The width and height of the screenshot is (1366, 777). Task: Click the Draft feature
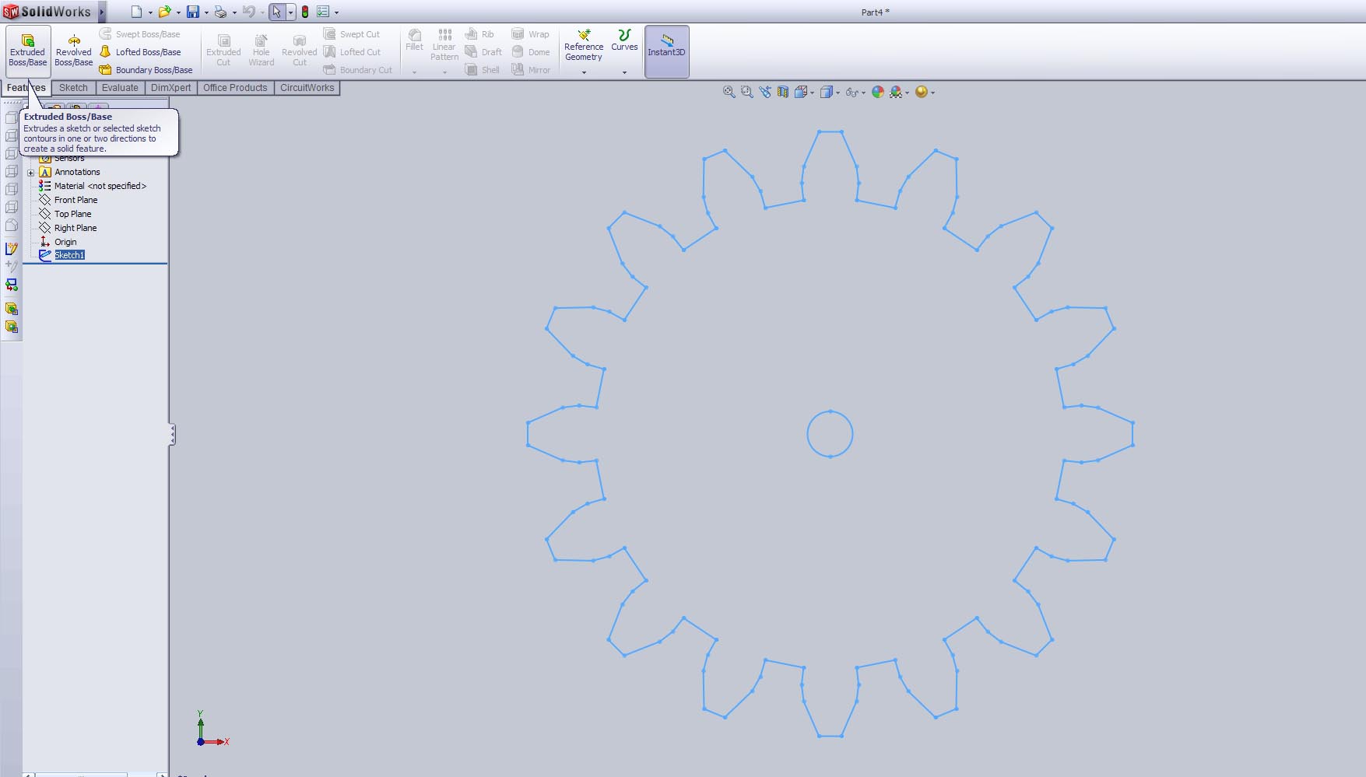[x=483, y=52]
